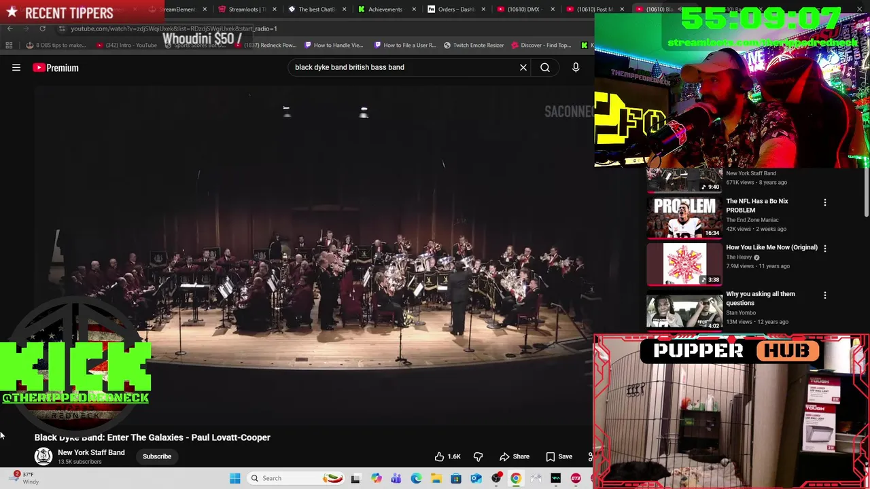Open Why you asking all them questions title
The height and width of the screenshot is (489, 870).
pyautogui.click(x=761, y=298)
